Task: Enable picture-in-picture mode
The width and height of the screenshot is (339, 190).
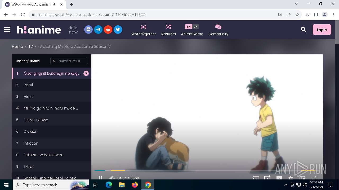Action: (x=302, y=178)
